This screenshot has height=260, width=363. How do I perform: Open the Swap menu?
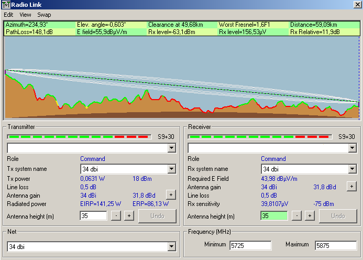44,15
